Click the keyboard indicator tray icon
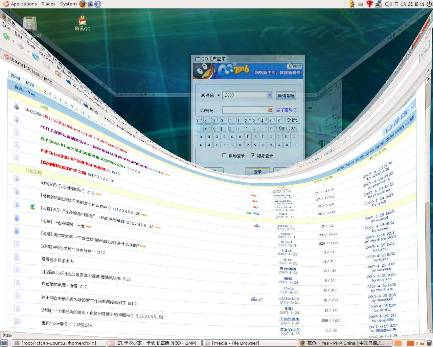The height and width of the screenshot is (347, 433). [x=361, y=4]
